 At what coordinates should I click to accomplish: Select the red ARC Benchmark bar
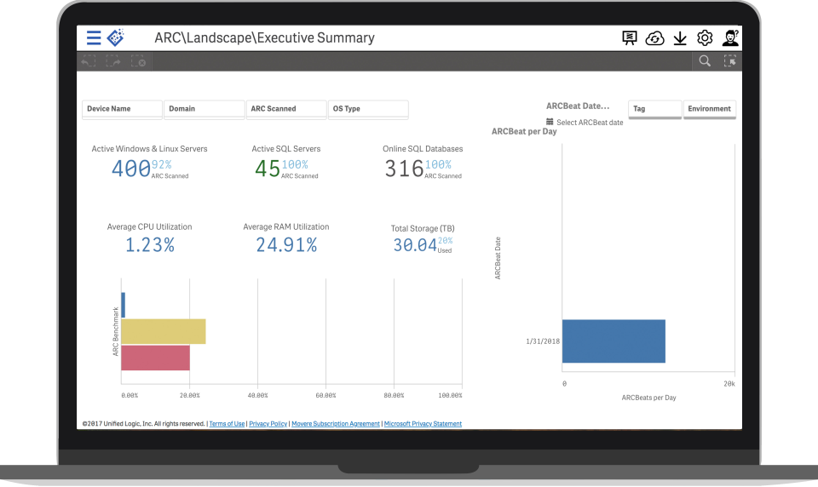155,358
